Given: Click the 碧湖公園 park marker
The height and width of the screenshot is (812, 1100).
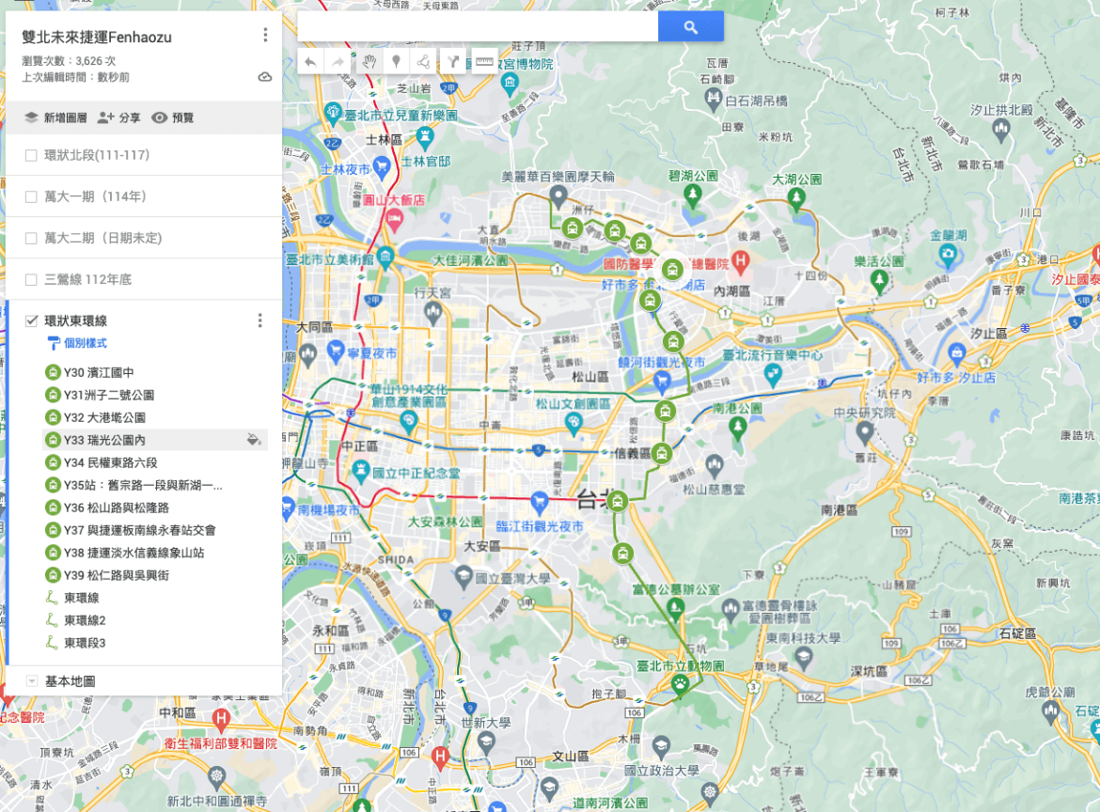Looking at the screenshot, I should click(692, 196).
